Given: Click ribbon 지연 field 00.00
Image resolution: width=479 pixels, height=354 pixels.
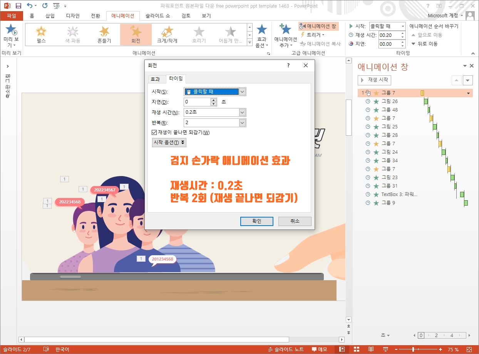Looking at the screenshot, I should tap(389, 44).
